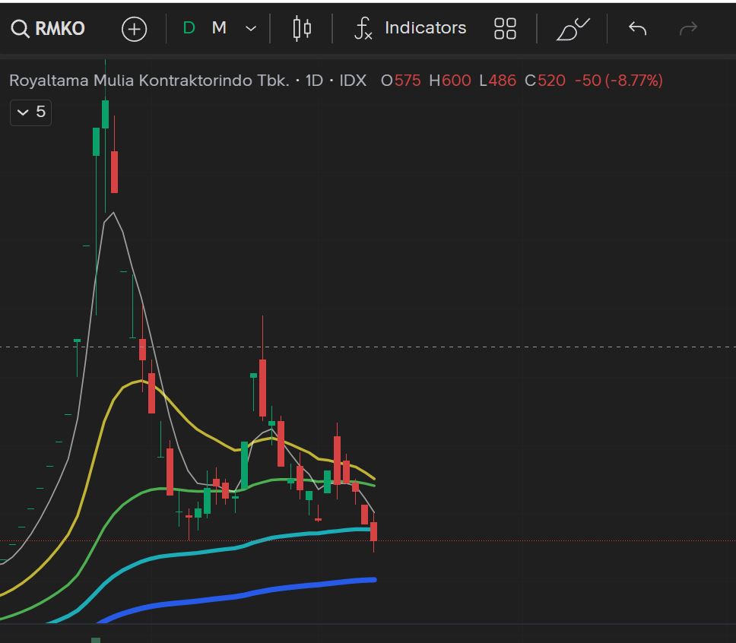Select the D daily interval
Viewport: 736px width, 643px height.
189,28
